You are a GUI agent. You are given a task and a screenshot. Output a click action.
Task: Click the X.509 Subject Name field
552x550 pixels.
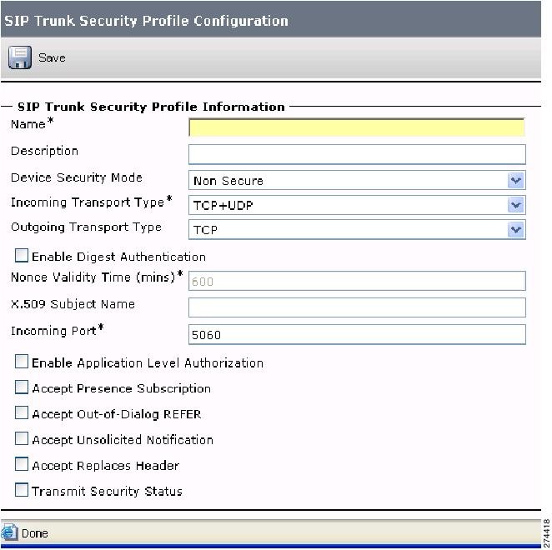click(357, 307)
